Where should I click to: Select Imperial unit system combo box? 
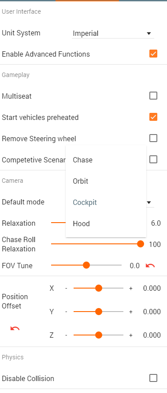click(x=113, y=33)
